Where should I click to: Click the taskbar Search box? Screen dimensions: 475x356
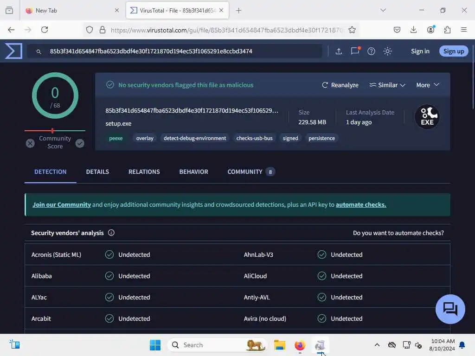pos(217,345)
